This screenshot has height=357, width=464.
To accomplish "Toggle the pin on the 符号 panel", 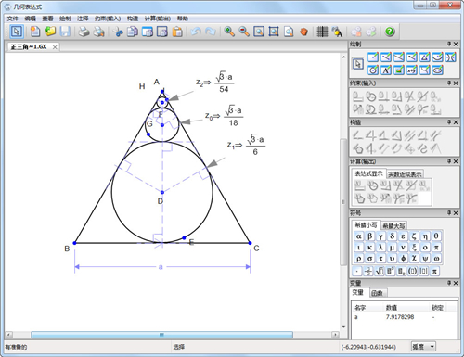I will point(449,213).
